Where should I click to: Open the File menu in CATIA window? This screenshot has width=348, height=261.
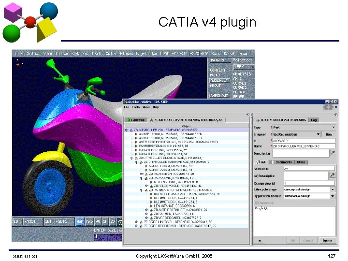click(19, 54)
